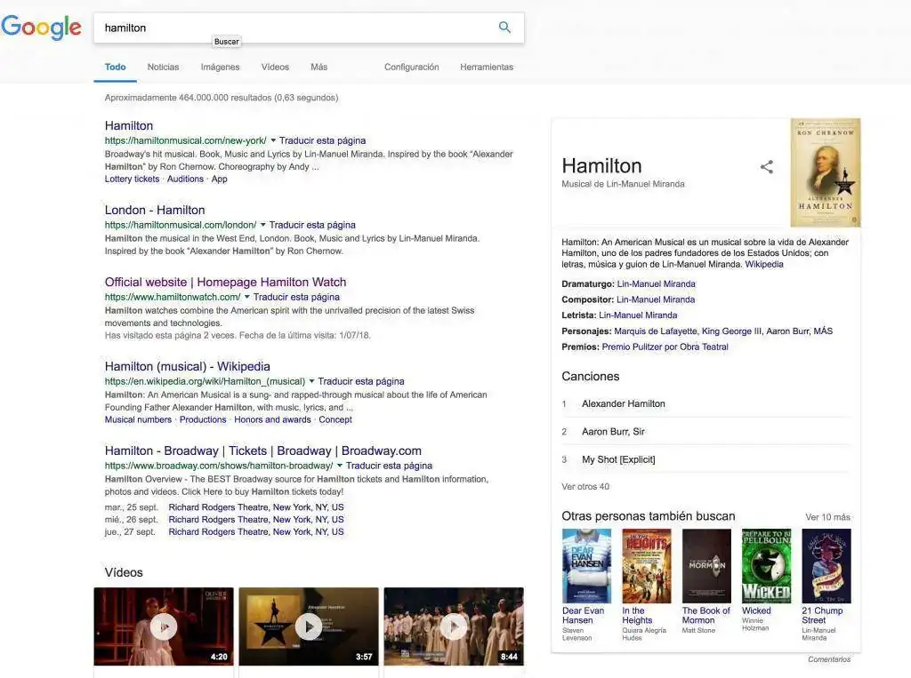Play the first video thumbnail (4:20)
The image size is (911, 678).
(164, 626)
